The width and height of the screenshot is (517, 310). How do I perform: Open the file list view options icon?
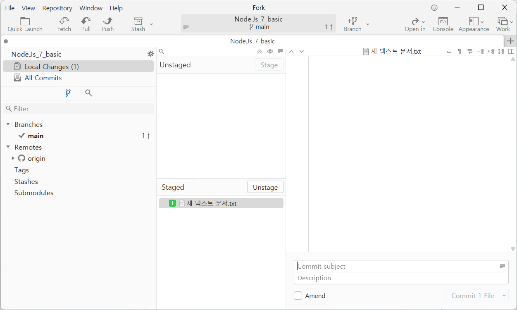click(280, 51)
